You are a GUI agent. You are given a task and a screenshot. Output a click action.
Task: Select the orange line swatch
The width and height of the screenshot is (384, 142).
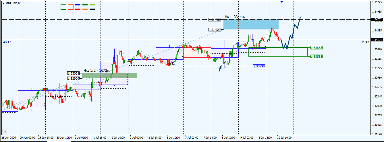(85, 9)
